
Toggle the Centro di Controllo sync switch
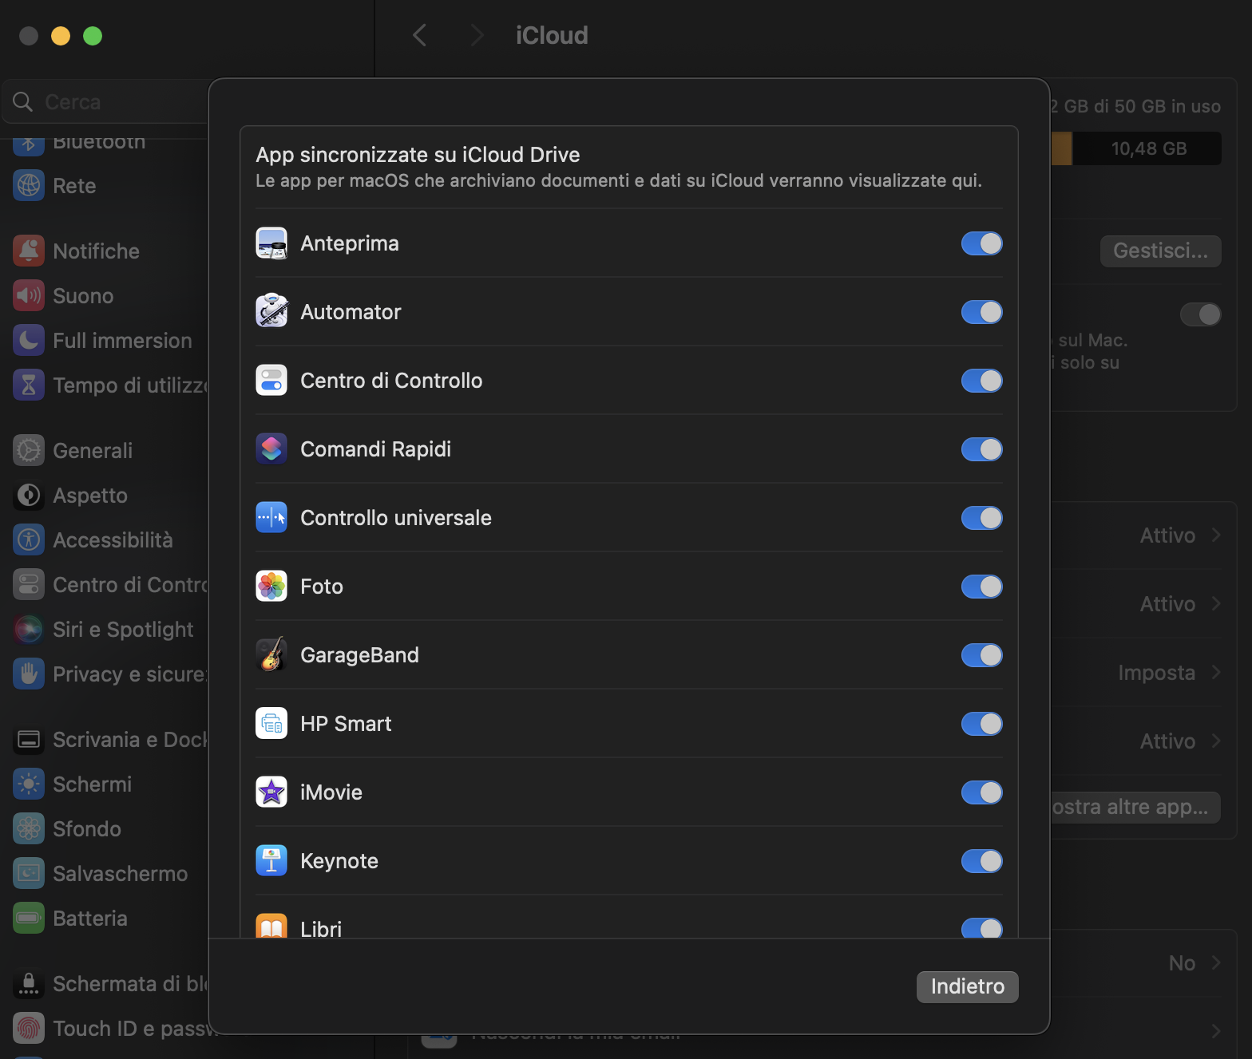(x=981, y=381)
